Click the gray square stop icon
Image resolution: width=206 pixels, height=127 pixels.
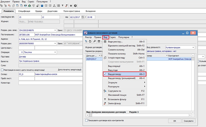coord(59,6)
